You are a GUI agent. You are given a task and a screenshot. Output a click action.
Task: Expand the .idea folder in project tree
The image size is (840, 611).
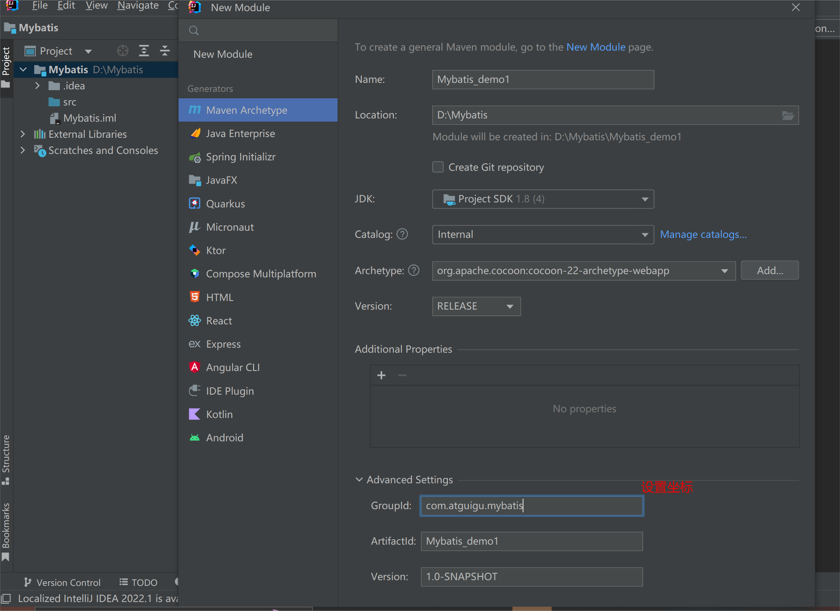[37, 86]
